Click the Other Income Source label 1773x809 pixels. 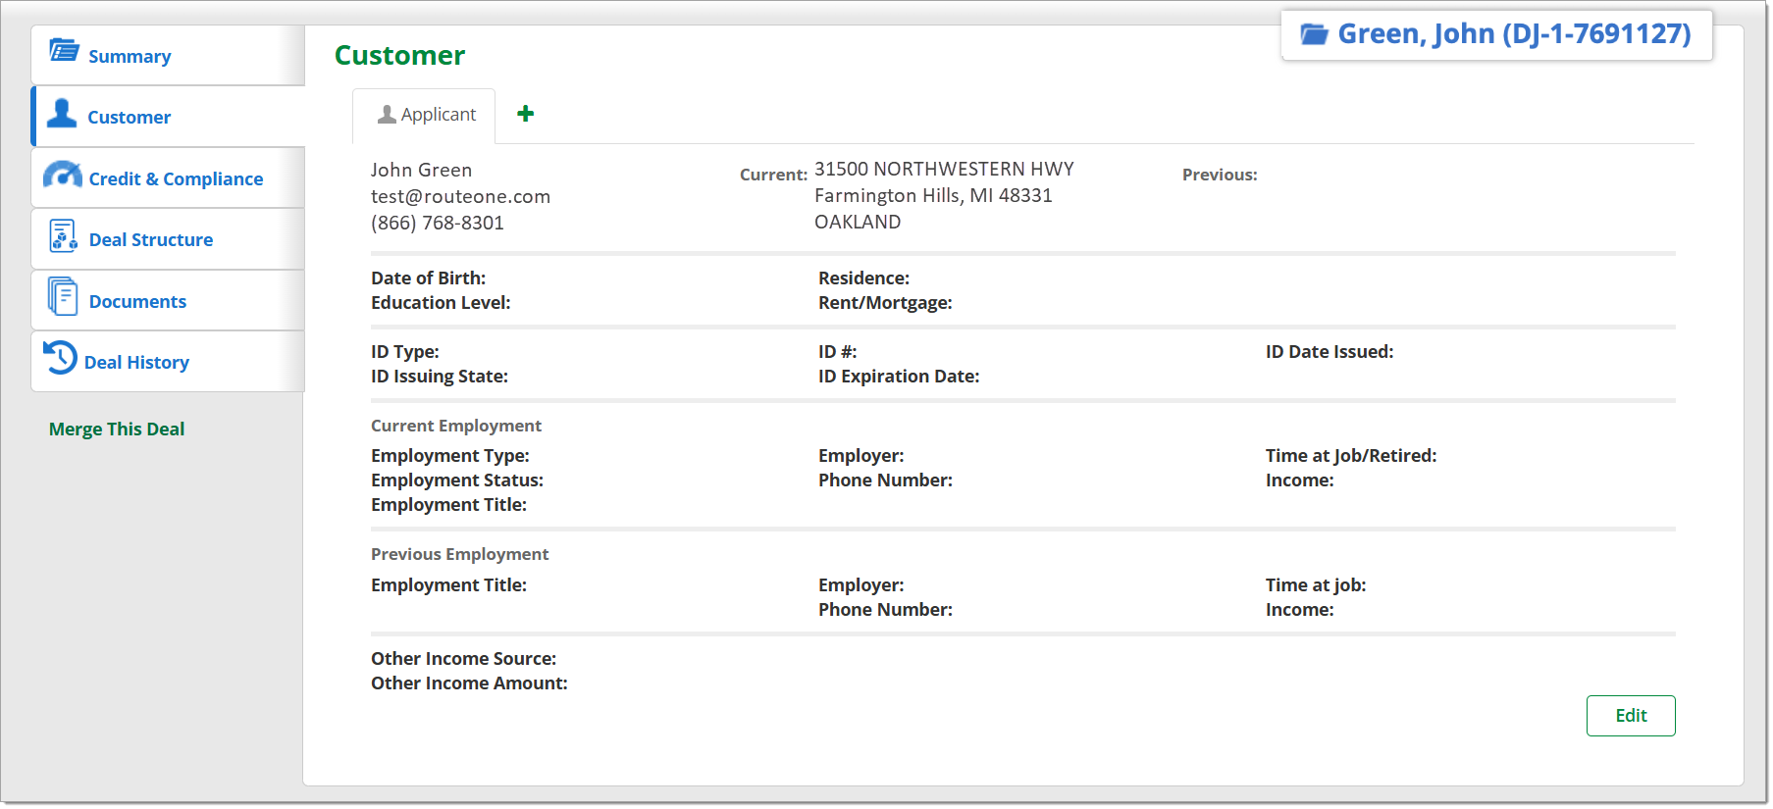tap(463, 659)
